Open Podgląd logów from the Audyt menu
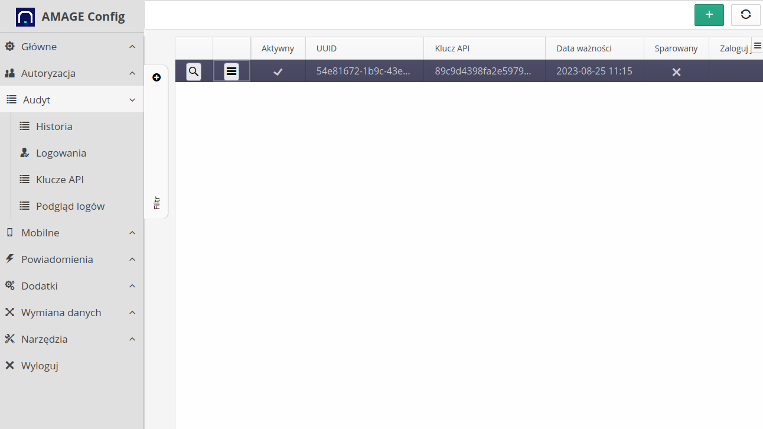Screen dimensions: 763x429 pyautogui.click(x=70, y=206)
